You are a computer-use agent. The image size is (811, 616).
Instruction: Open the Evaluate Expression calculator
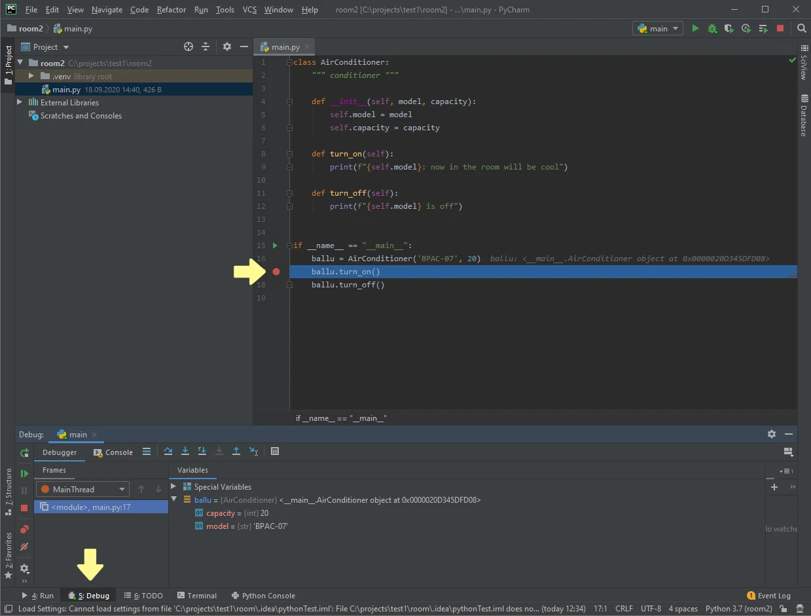tap(275, 452)
